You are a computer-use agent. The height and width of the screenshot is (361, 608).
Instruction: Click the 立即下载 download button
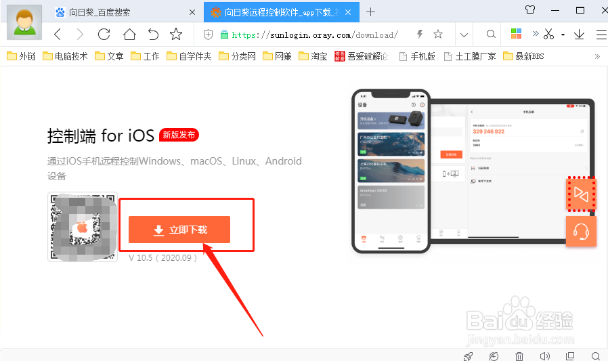[x=179, y=230]
